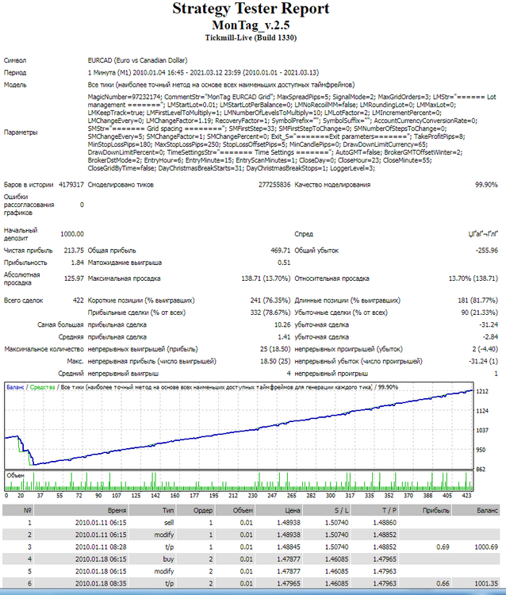Screen dimensions: 506x595
Task: Click the 'Период' row label
Action: click(x=15, y=72)
